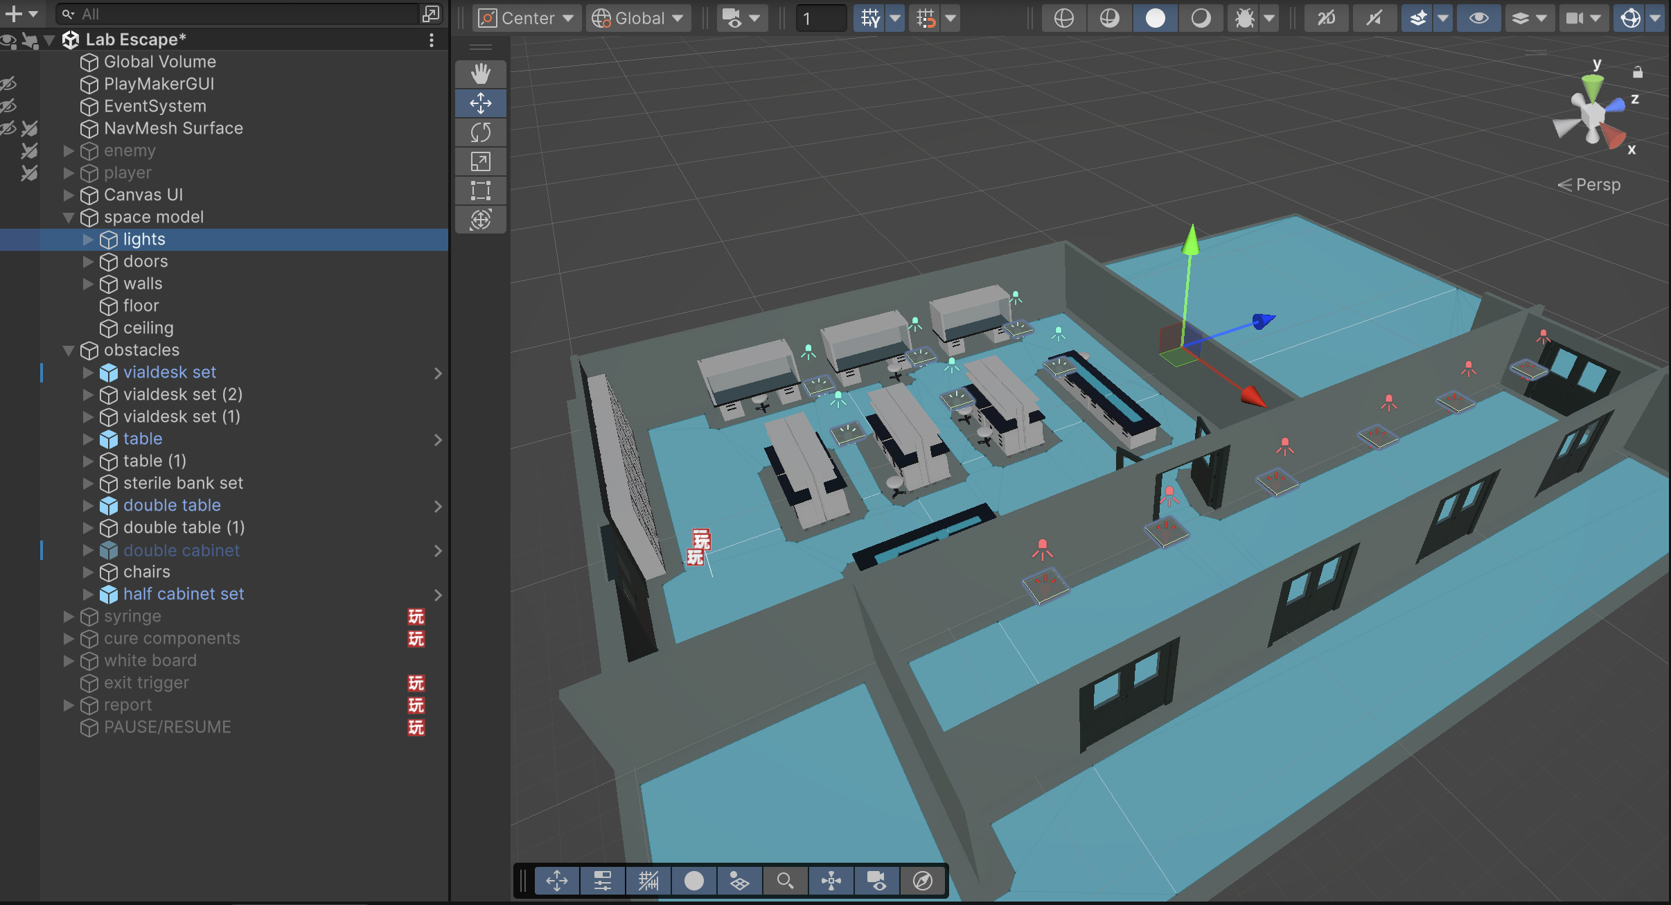Open the Gizmos dropdown arrow
This screenshot has height=905, width=1671.
click(1654, 18)
